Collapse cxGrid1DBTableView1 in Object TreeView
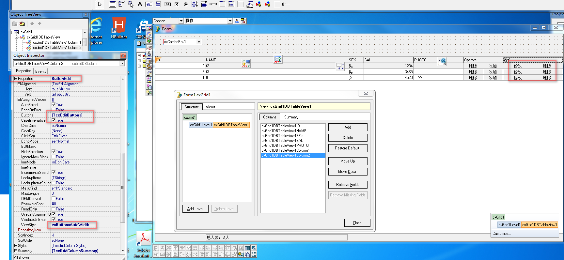 point(16,37)
